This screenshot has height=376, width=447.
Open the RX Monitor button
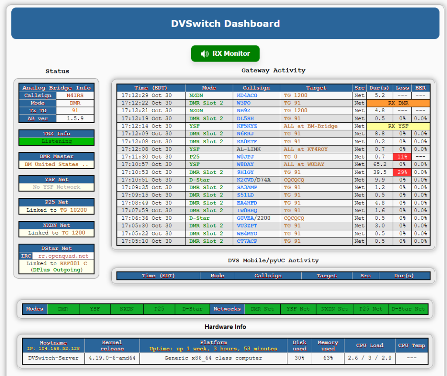[225, 54]
